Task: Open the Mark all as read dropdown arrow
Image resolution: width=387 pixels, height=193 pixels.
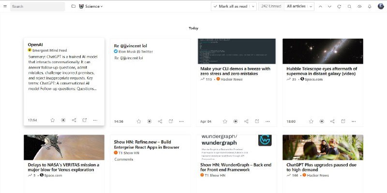Action: [x=253, y=6]
